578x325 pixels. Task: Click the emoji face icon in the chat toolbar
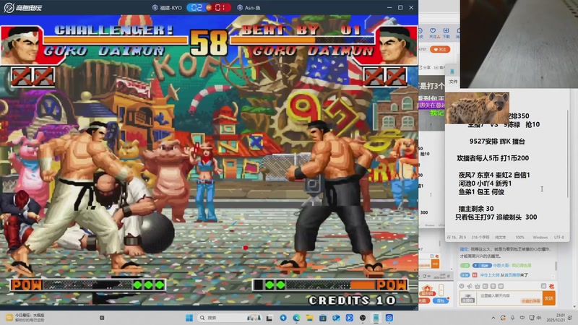tap(462, 286)
